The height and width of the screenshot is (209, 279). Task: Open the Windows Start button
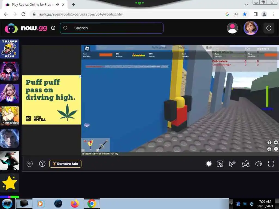pyautogui.click(x=7, y=204)
